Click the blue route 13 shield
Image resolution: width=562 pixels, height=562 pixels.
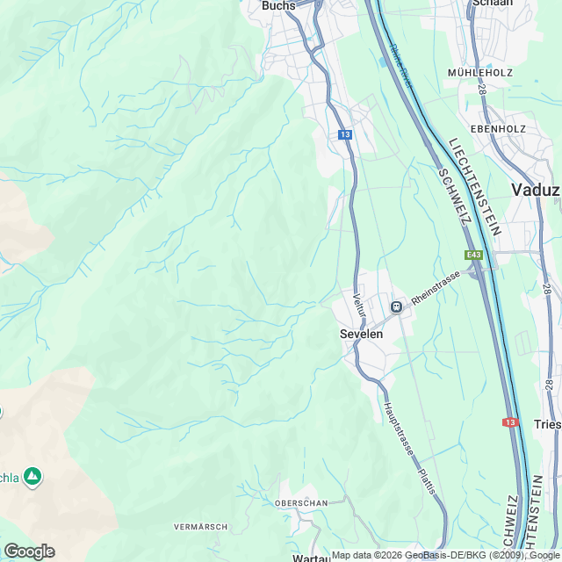[x=345, y=134]
